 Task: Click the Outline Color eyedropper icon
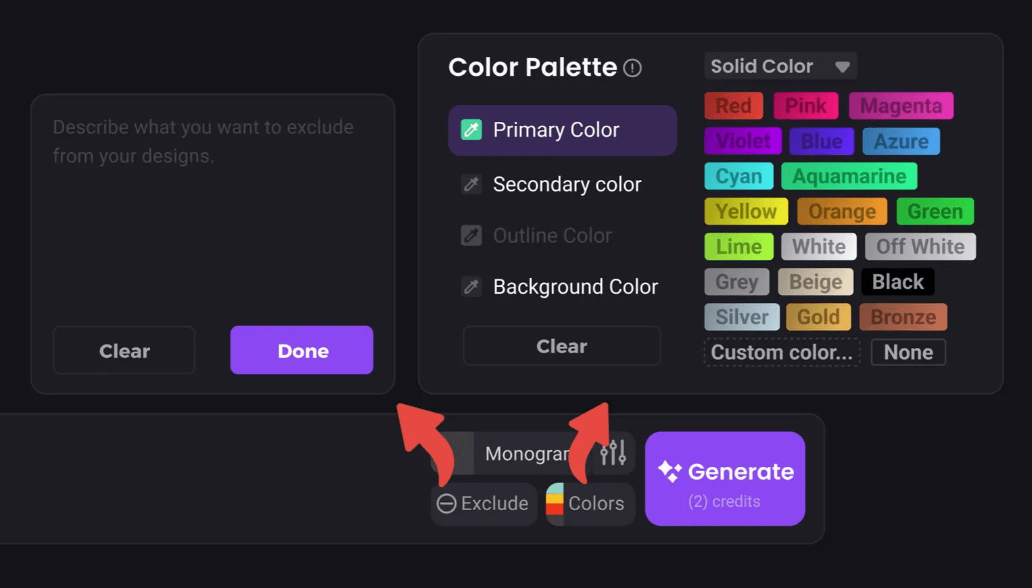point(471,235)
